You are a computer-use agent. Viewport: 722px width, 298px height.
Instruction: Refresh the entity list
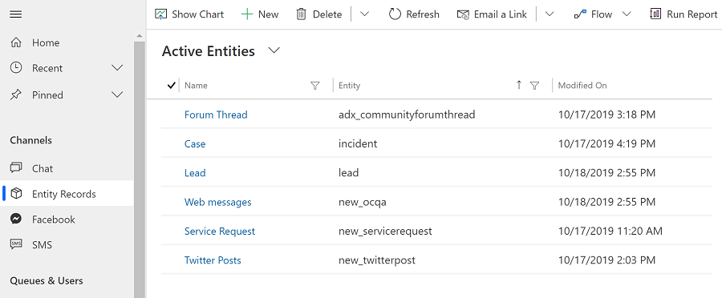[413, 14]
